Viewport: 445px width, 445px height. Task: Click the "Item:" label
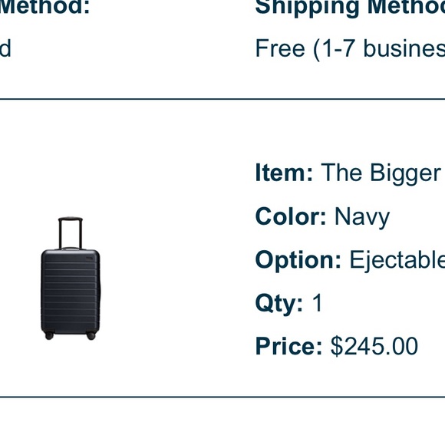[x=284, y=173]
